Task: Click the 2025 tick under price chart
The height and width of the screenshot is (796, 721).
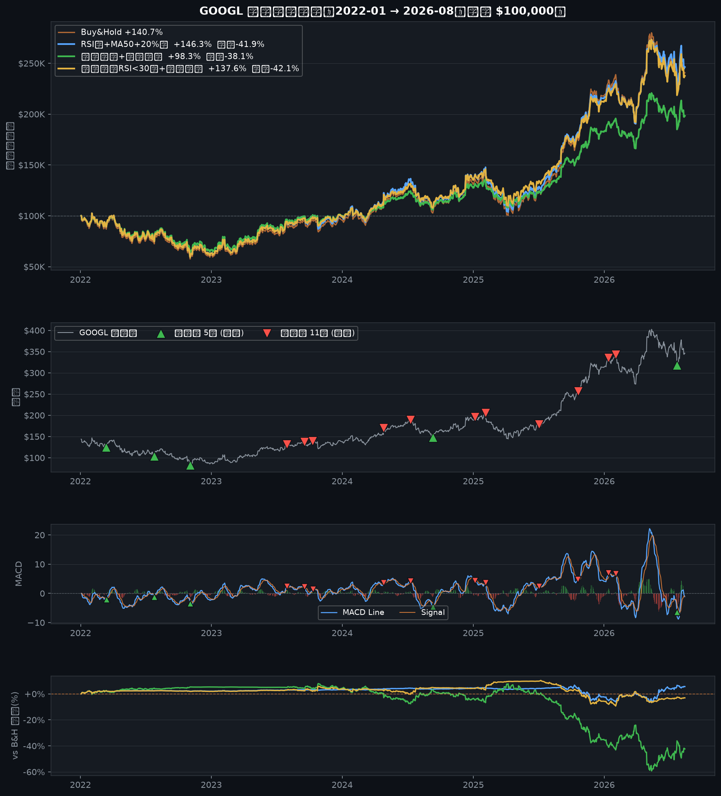Action: click(x=473, y=481)
